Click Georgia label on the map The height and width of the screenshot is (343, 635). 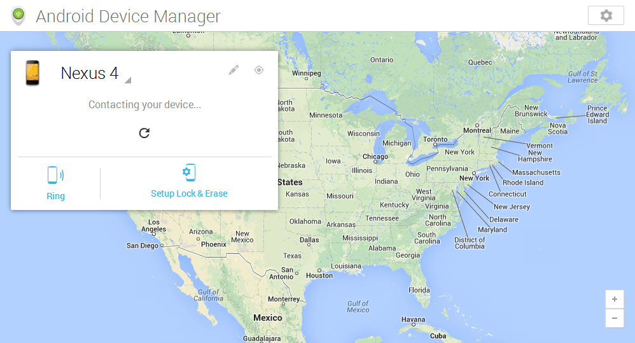tap(408, 255)
